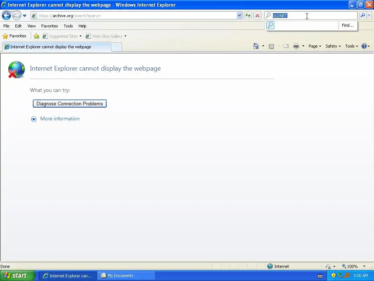
Task: Click the Forward arrow navigation button
Action: pos(16,16)
